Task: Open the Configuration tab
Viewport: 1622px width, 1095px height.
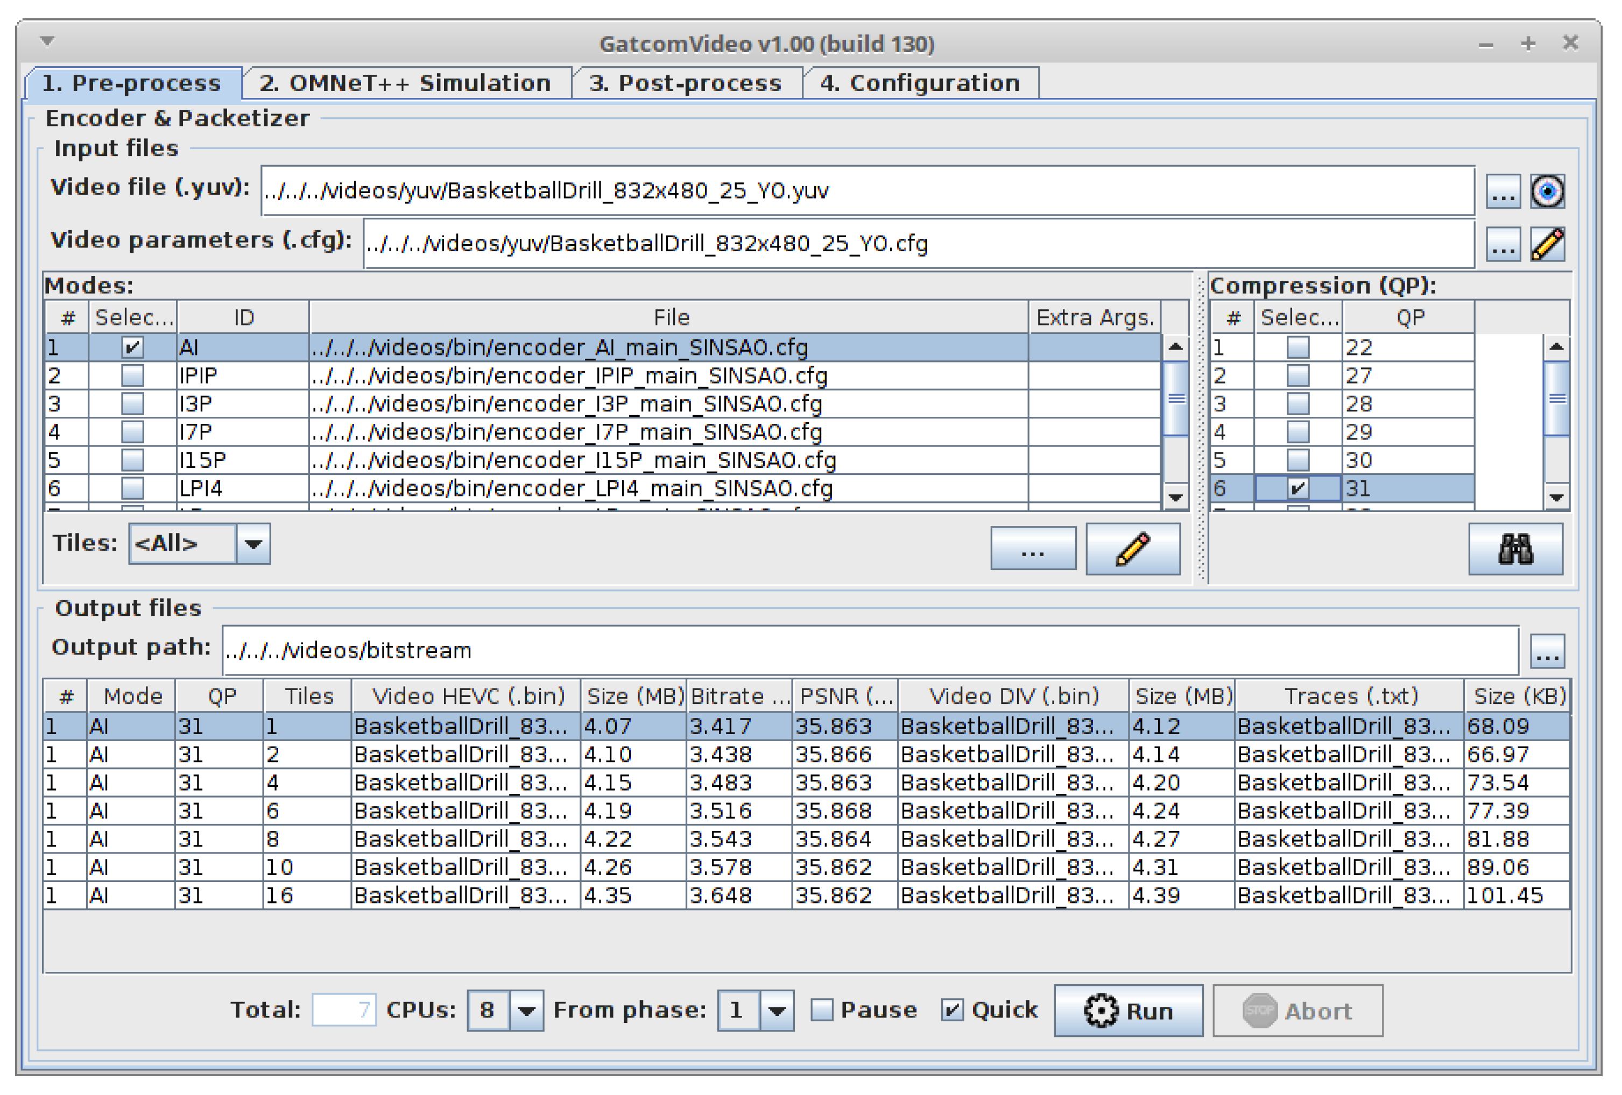Action: click(x=920, y=83)
